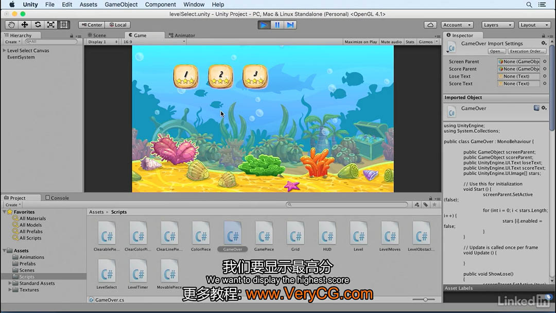Select the ColorPiece script file

tap(201, 236)
